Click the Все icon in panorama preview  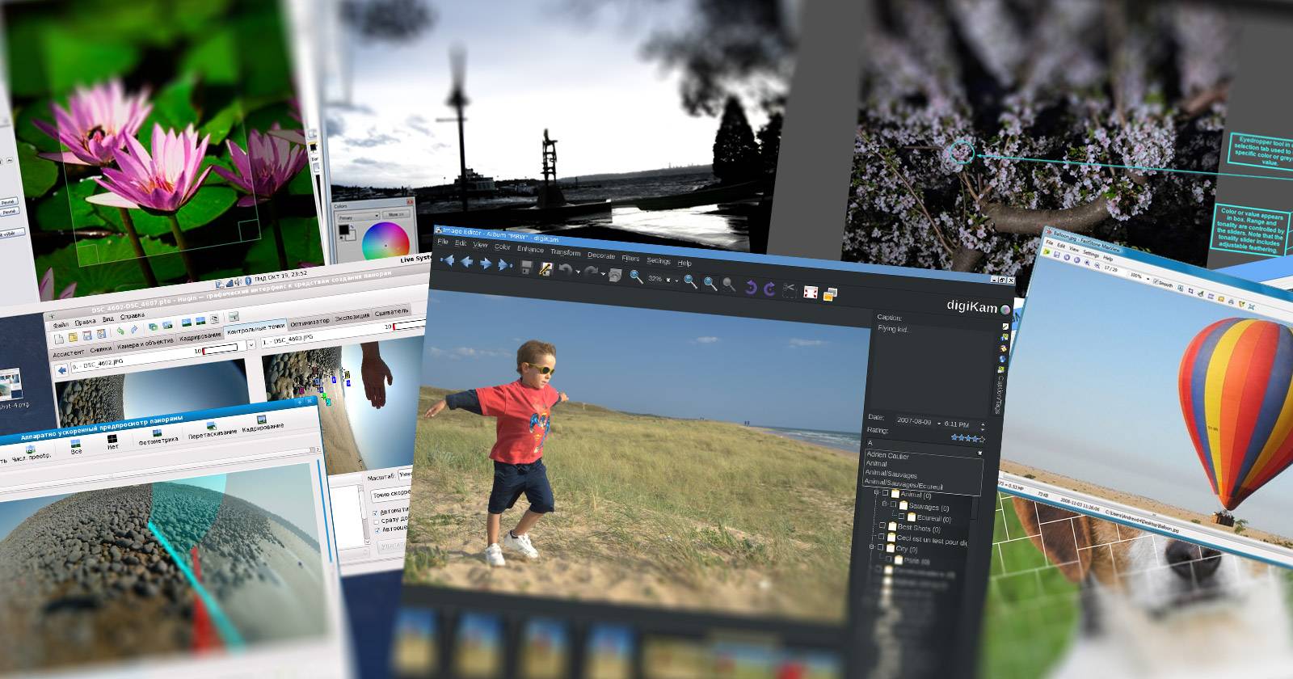point(76,445)
